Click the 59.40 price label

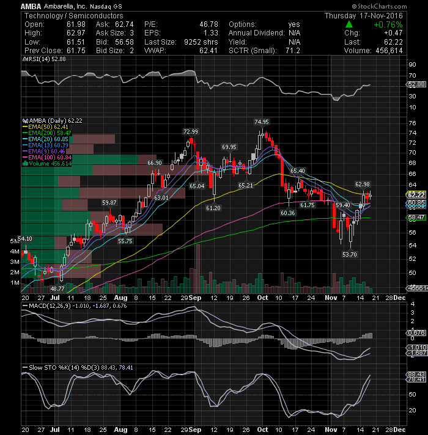[343, 205]
